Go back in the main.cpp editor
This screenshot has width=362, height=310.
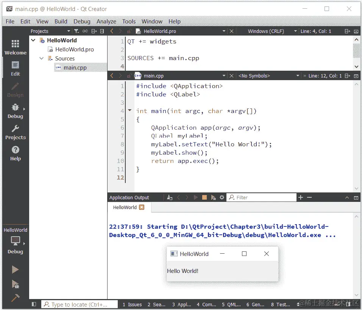click(x=112, y=76)
